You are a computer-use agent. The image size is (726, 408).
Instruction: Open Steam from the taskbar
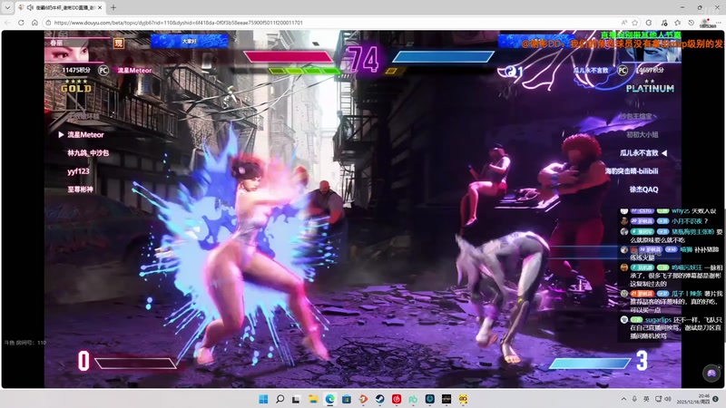pos(379,399)
